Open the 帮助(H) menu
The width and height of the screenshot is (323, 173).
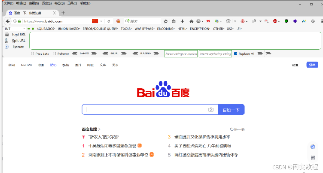coord(85,3)
